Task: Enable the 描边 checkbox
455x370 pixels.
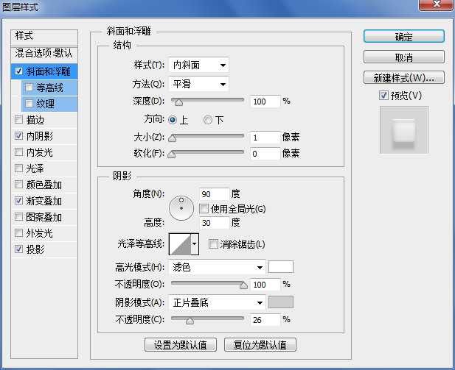Action: (x=18, y=120)
